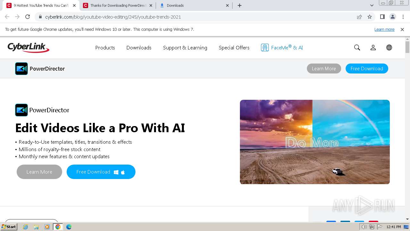This screenshot has width=410, height=231.
Task: Close the Thanks for Downloading tab
Action: [151, 5]
